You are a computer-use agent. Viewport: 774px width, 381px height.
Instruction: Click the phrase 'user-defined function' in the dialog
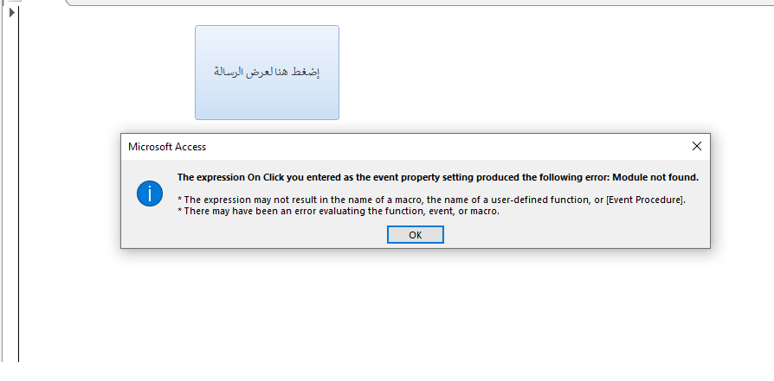click(x=540, y=200)
